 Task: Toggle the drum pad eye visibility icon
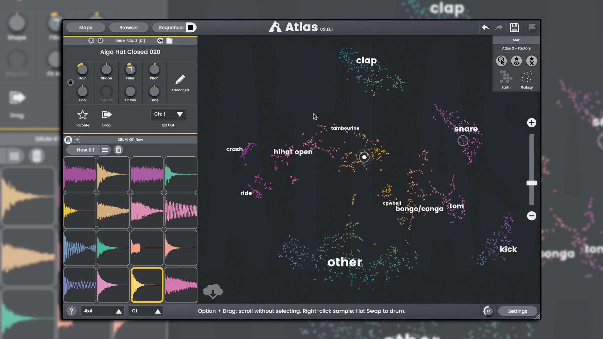point(160,40)
